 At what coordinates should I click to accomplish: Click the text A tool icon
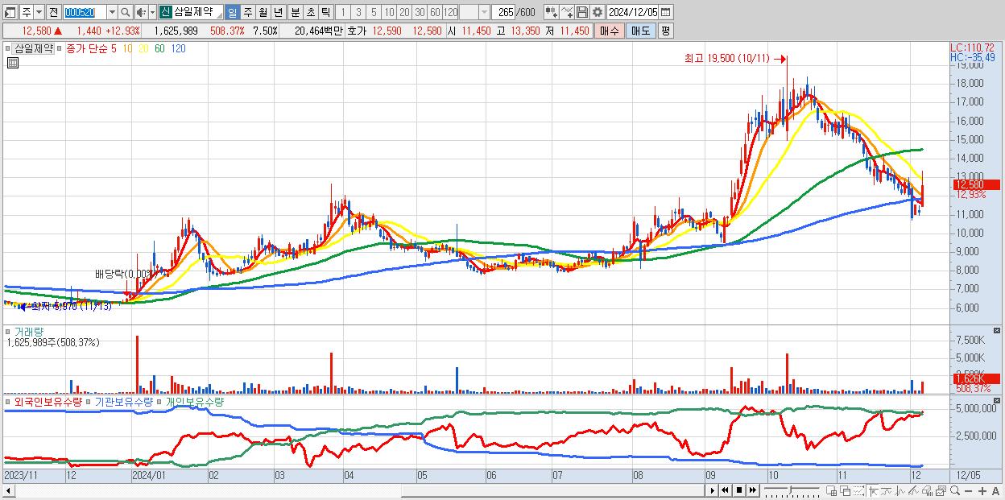[996, 490]
